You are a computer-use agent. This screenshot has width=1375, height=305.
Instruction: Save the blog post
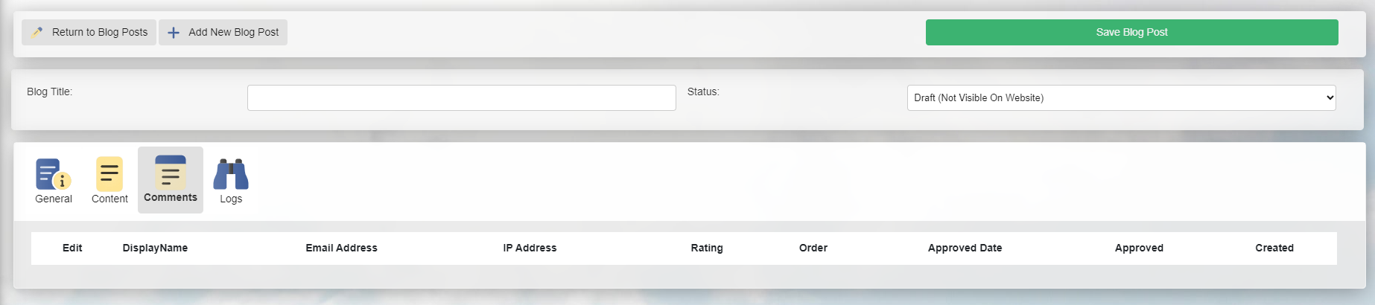[1131, 32]
